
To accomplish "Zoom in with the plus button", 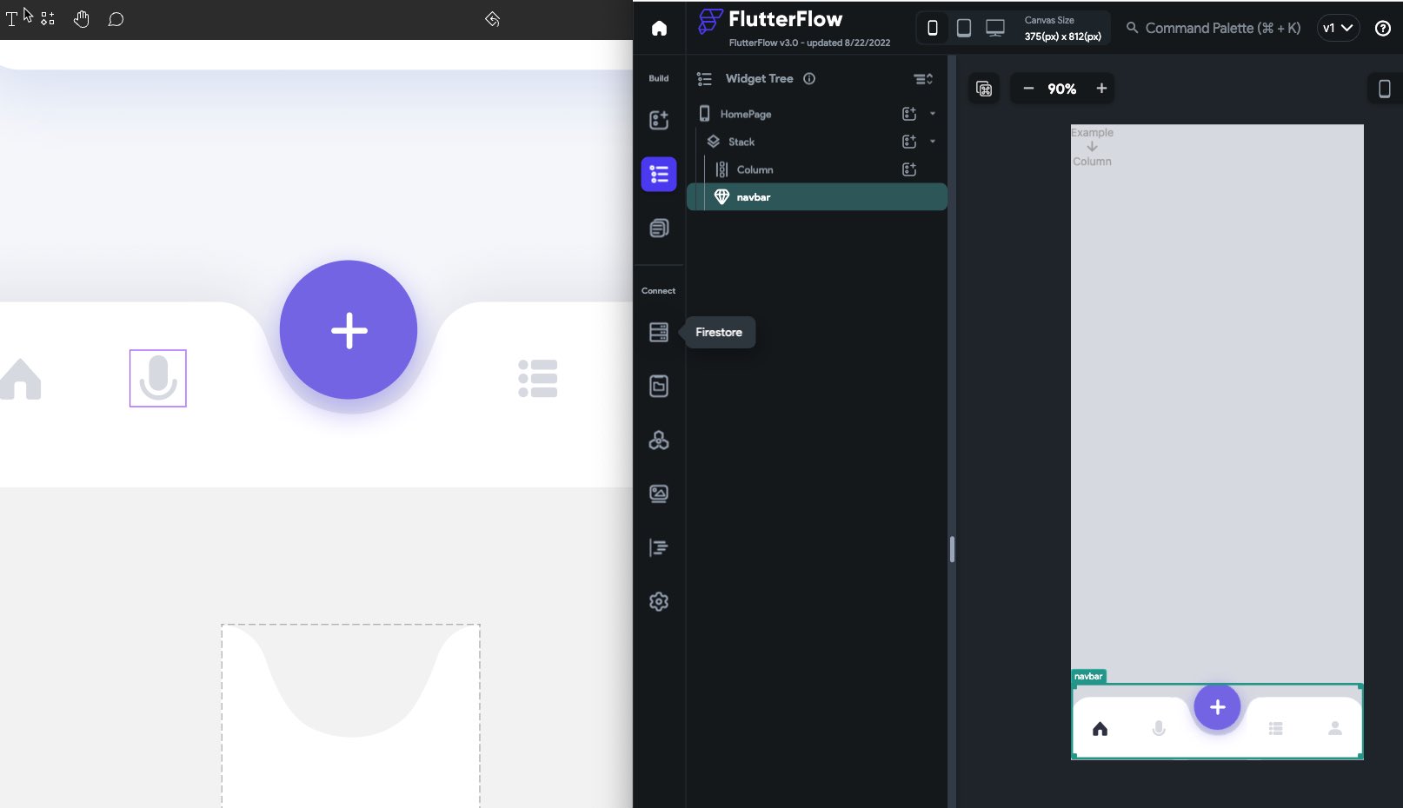I will point(1100,88).
